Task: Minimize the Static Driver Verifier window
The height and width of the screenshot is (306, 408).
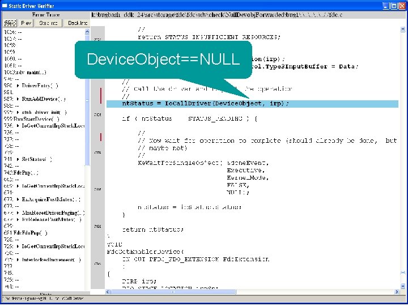Action: tap(386, 6)
